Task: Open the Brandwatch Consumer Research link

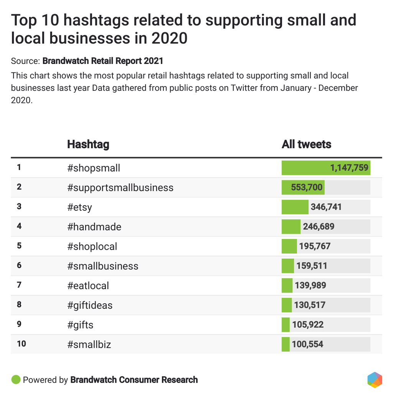Action: point(134,380)
